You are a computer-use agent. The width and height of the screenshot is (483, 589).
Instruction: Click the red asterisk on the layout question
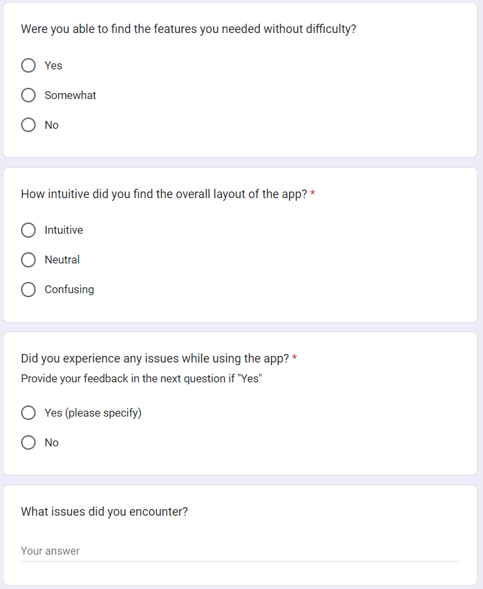pos(313,194)
